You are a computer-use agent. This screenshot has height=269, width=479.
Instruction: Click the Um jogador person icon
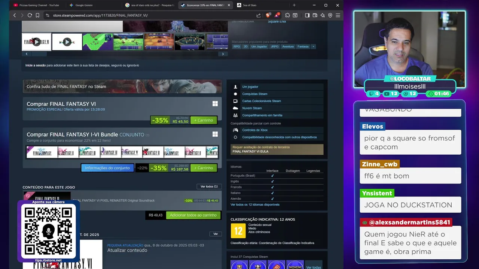235,87
